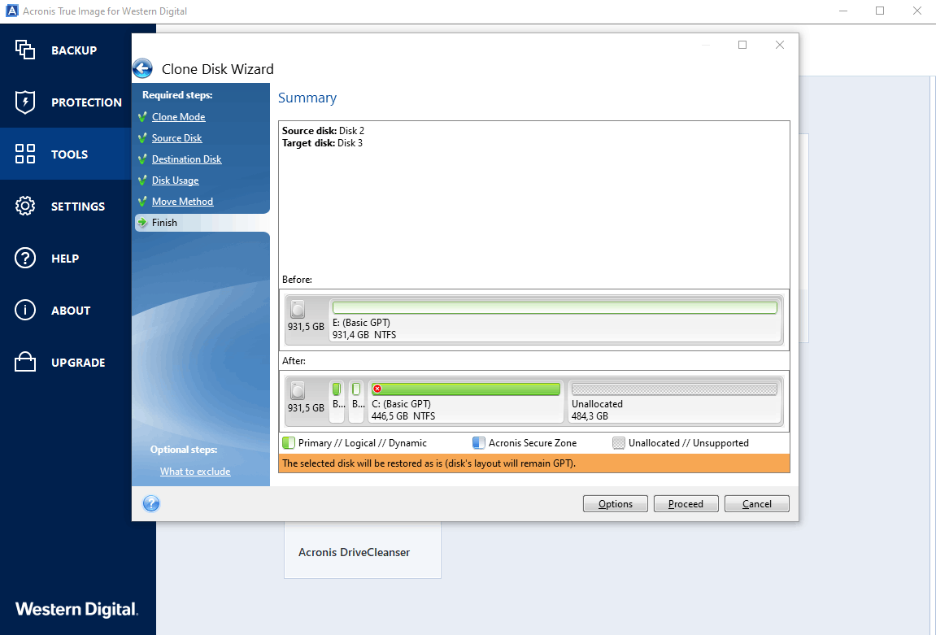Close the Clone Disk Wizard dialog
This screenshot has height=635, width=936.
click(780, 45)
